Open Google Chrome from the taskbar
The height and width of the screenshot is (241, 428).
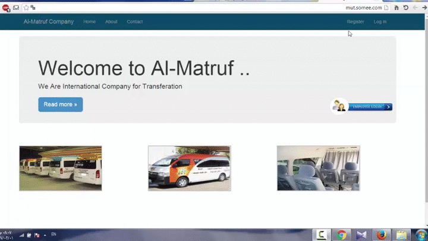[342, 235]
